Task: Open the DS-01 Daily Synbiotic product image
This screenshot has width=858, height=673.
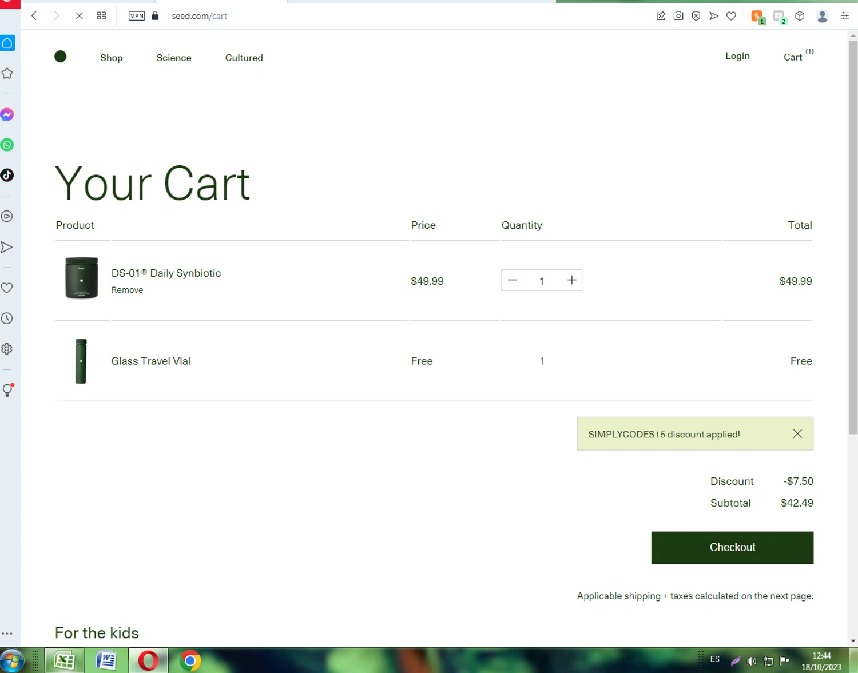Action: pos(81,278)
